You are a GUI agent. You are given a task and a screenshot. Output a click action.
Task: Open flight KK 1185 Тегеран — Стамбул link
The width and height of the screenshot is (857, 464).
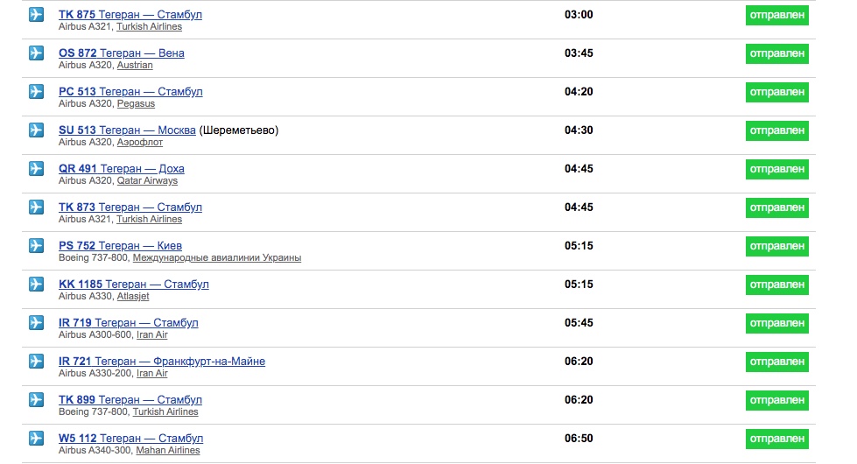tap(133, 285)
